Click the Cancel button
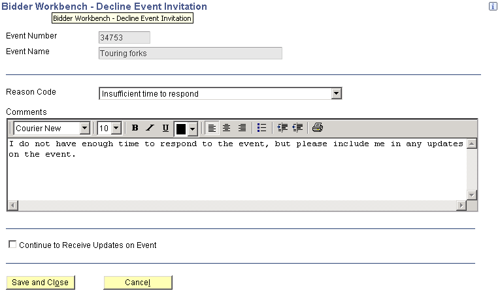The height and width of the screenshot is (293, 500). point(138,283)
